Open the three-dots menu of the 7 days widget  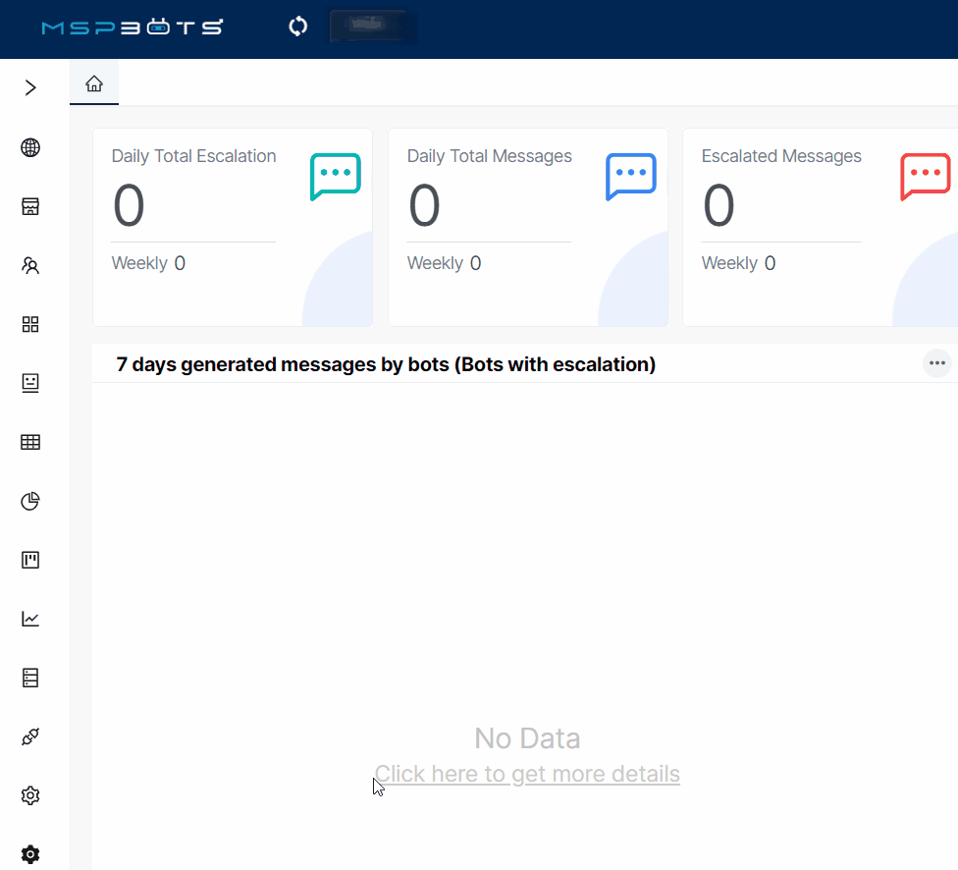(x=937, y=363)
